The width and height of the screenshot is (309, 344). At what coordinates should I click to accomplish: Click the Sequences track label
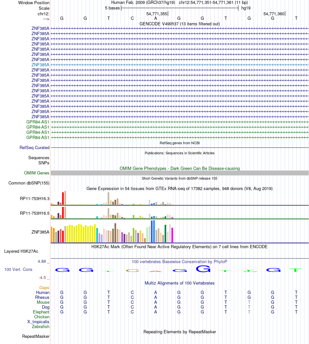coord(39,158)
